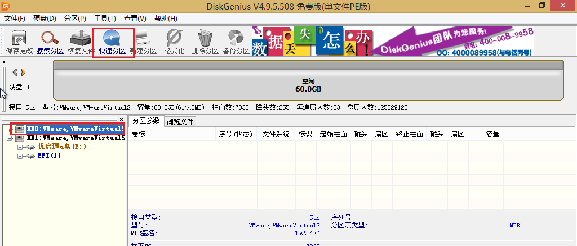Screen dimensions: 577x246
Task: Open the 查看(V) menu
Action: click(x=135, y=19)
